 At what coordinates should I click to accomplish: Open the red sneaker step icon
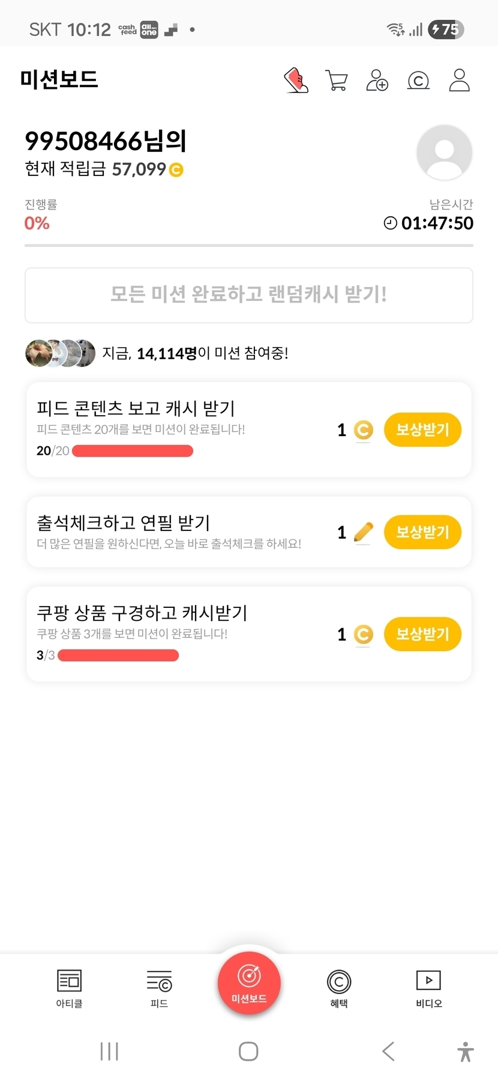click(x=296, y=80)
